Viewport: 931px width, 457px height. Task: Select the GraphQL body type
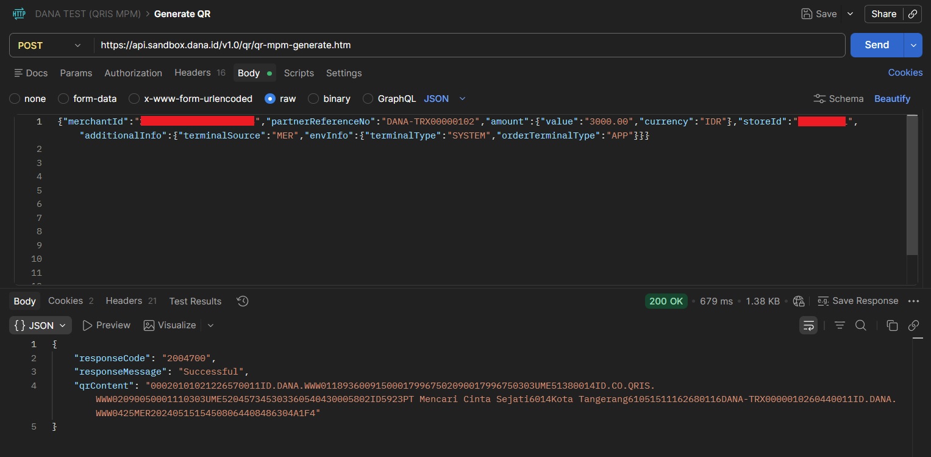[389, 98]
